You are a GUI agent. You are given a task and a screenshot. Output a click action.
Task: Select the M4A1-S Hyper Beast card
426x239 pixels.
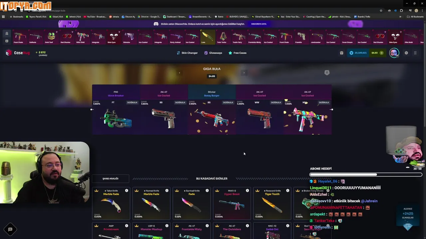click(x=232, y=203)
